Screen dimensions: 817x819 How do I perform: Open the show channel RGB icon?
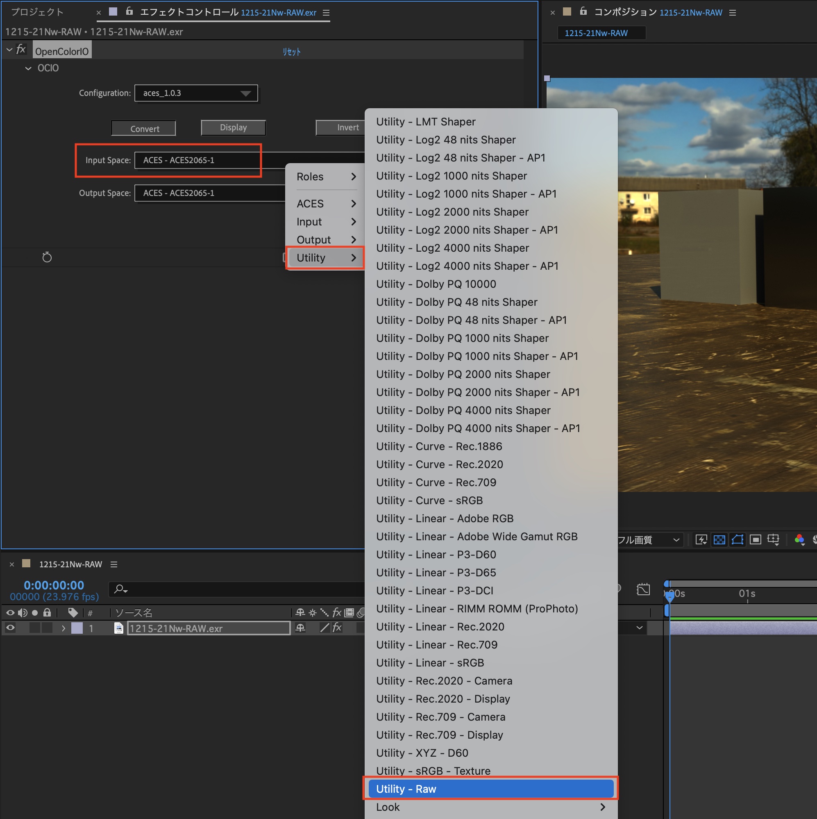[799, 539]
